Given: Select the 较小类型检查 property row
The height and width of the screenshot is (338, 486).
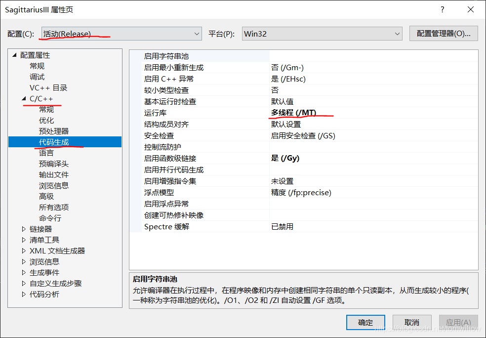Looking at the screenshot, I should [304, 90].
